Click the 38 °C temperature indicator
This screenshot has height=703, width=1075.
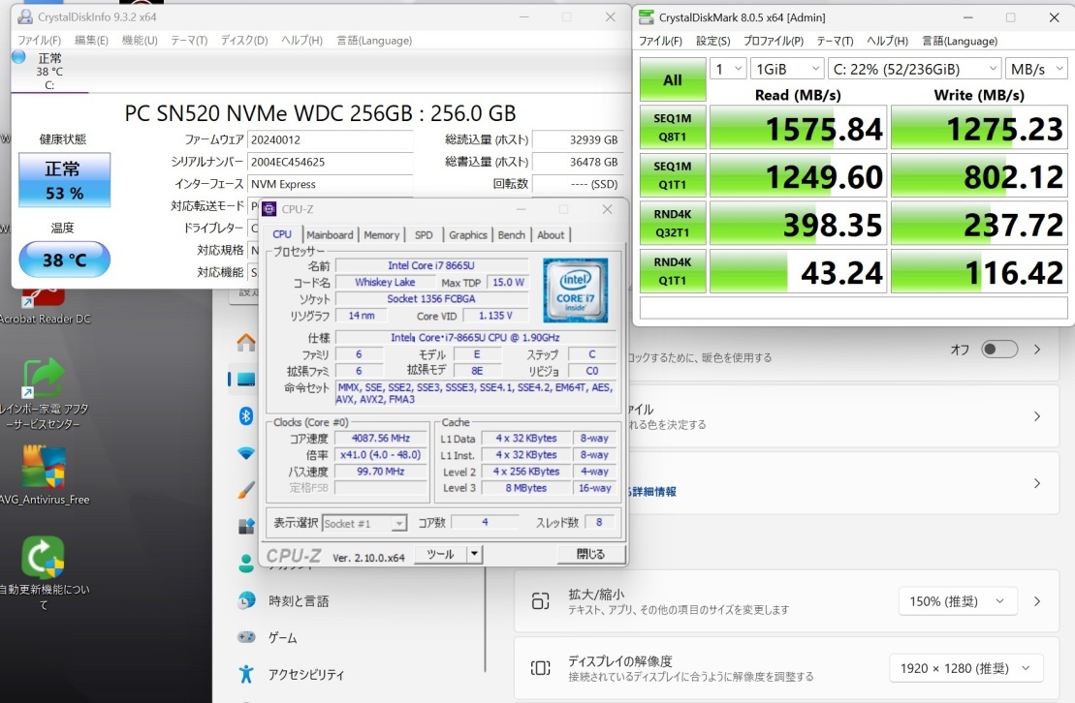point(64,260)
